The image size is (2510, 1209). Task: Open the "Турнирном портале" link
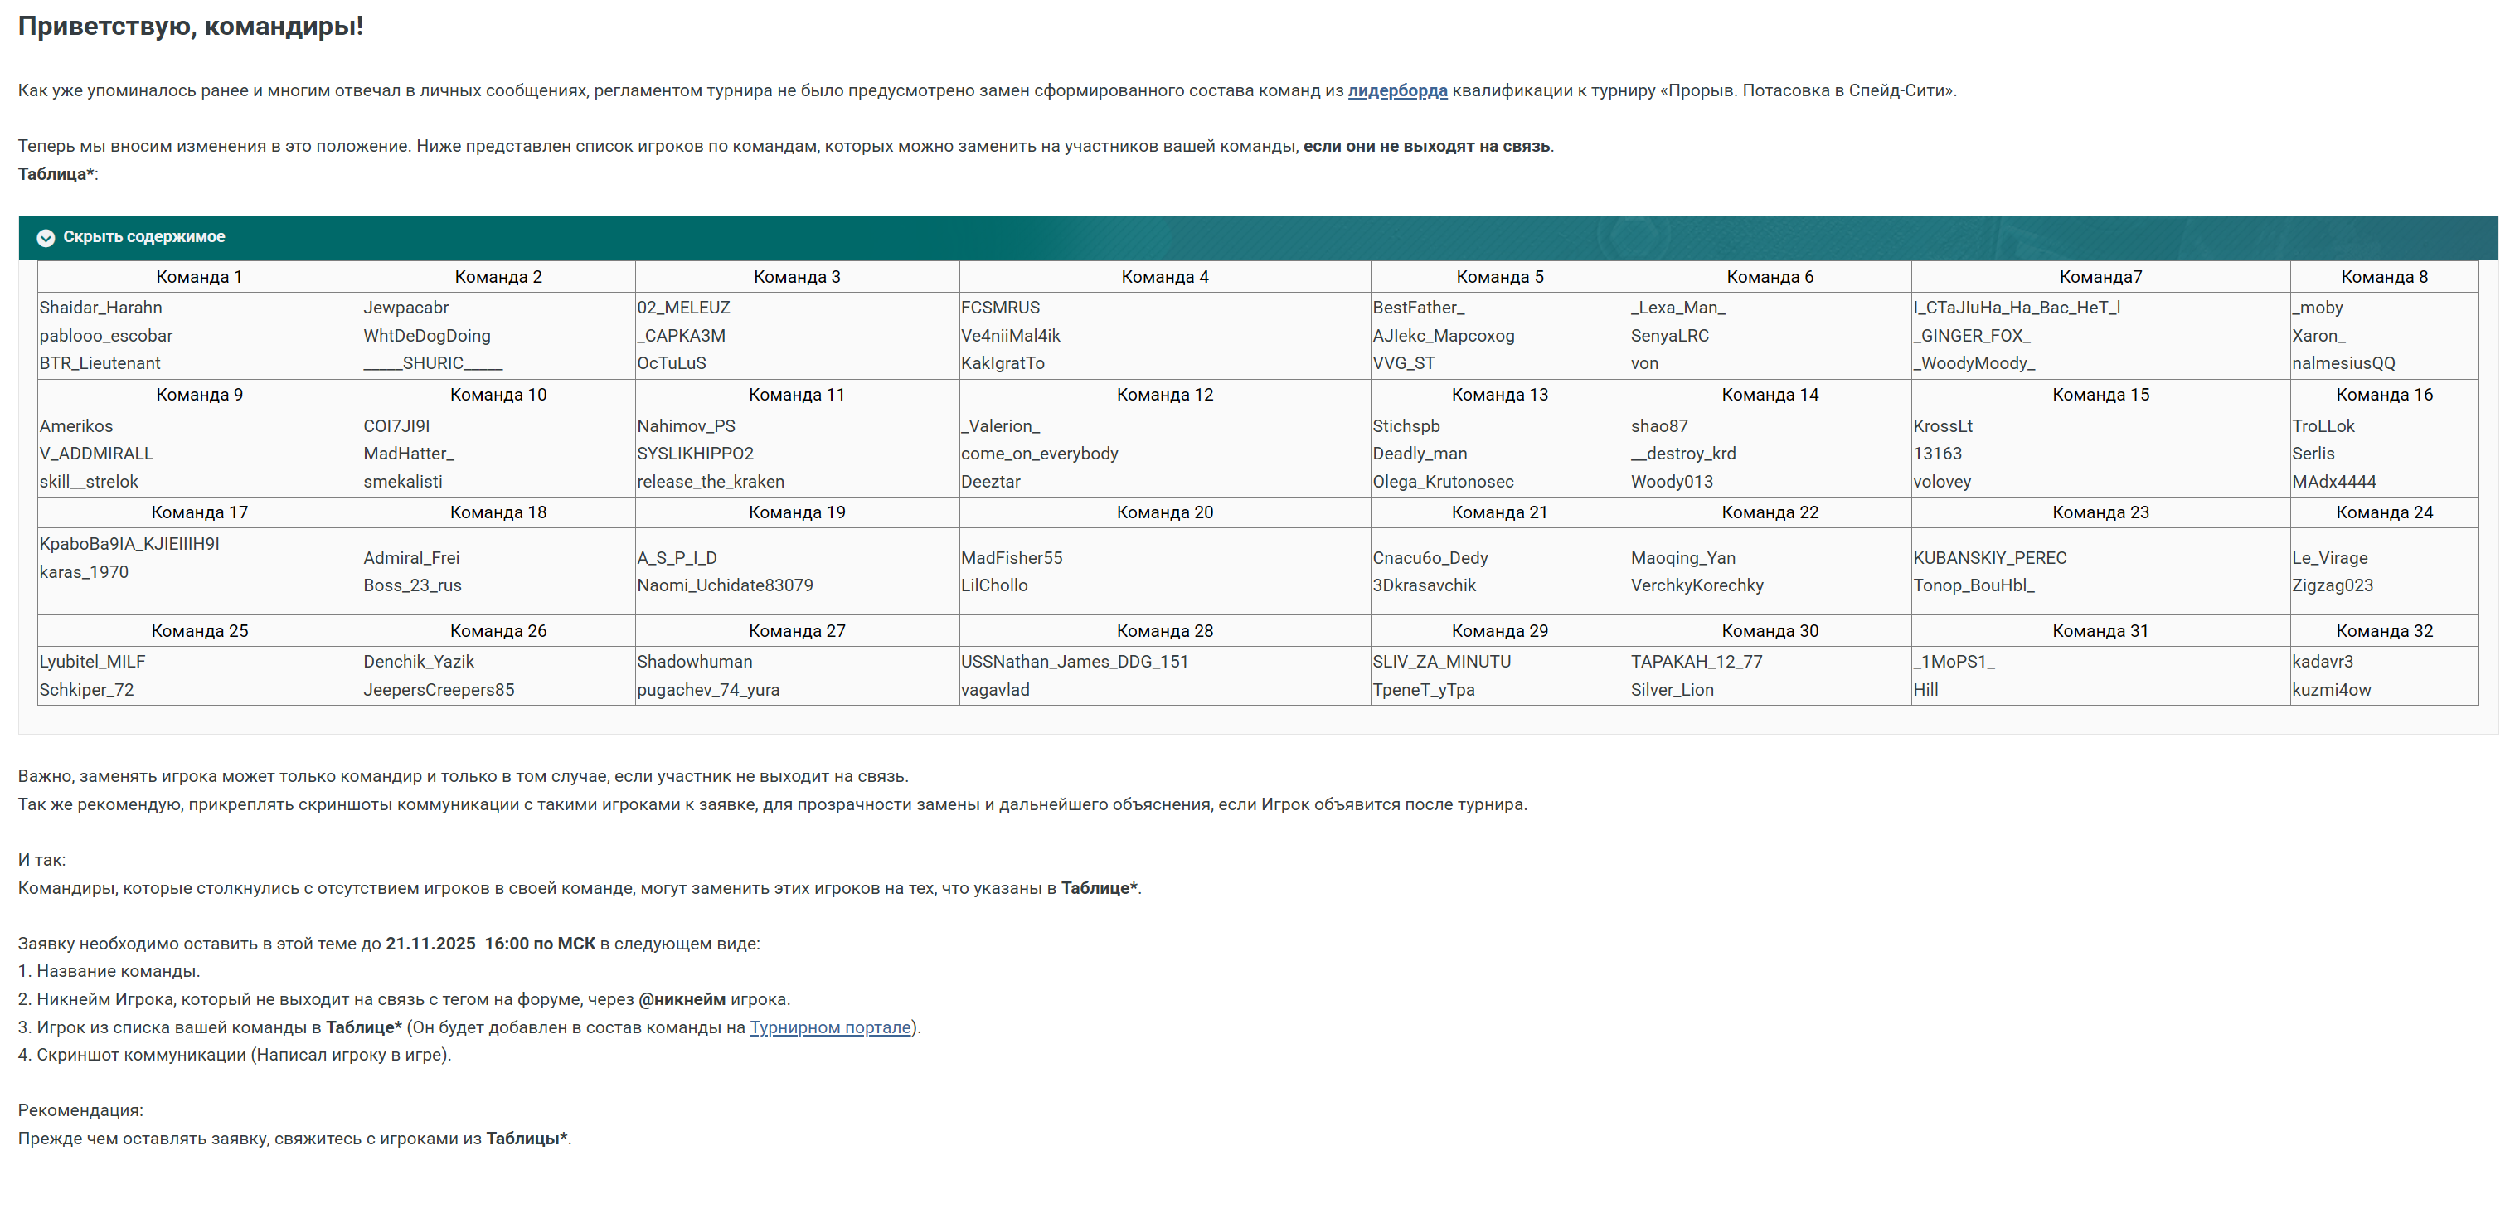(829, 1027)
